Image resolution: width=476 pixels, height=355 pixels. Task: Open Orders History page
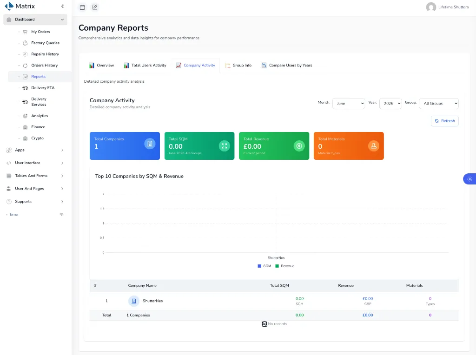tap(44, 66)
